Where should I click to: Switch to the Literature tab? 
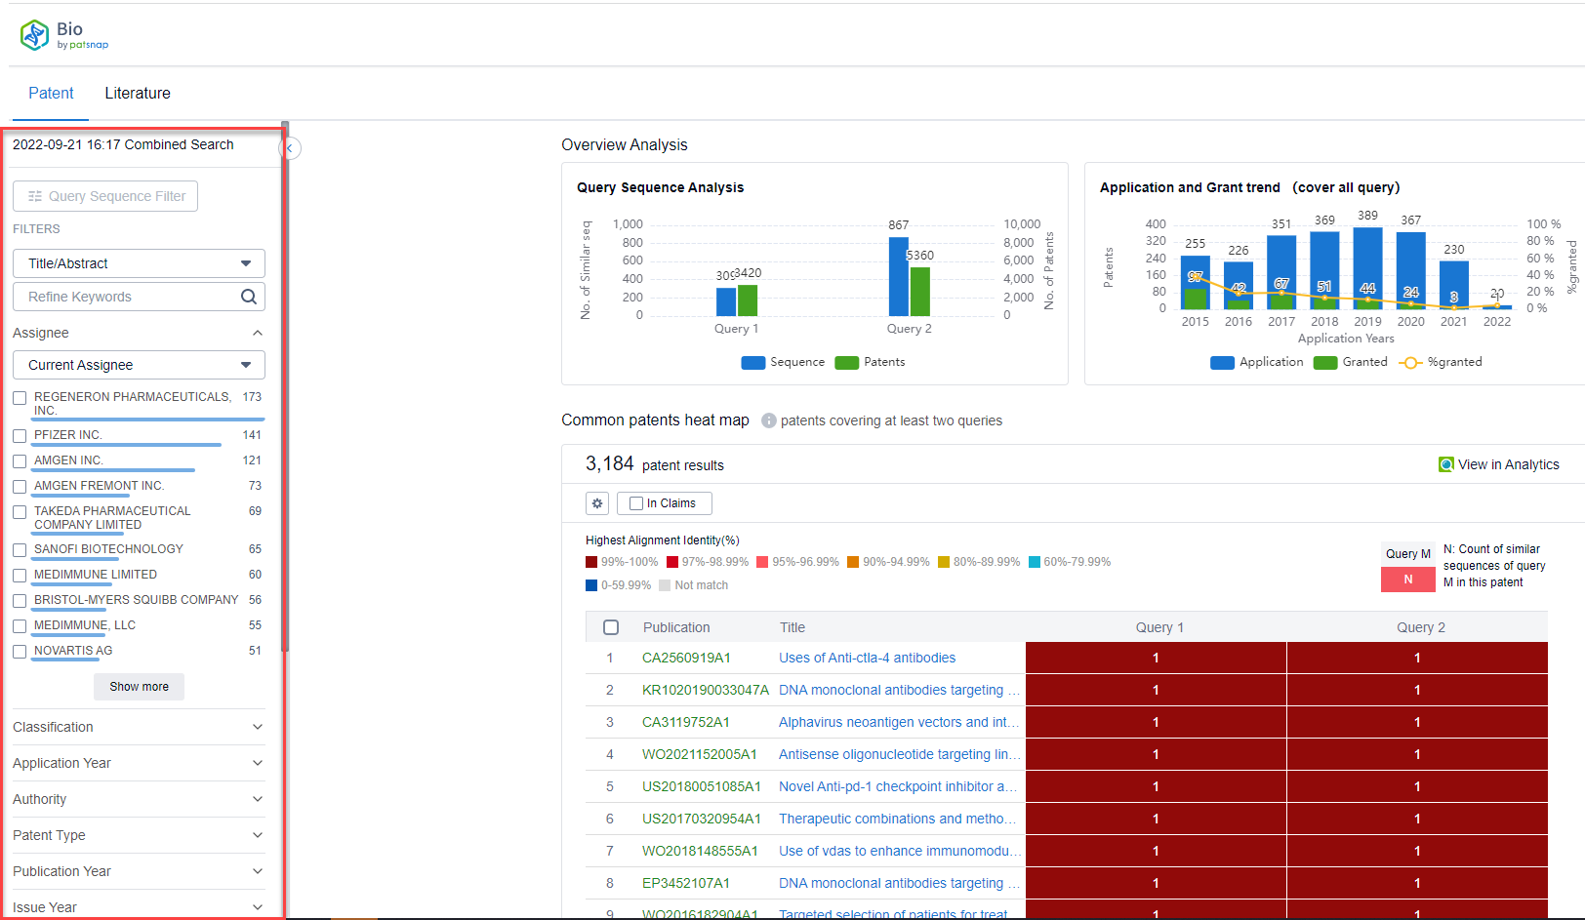click(x=138, y=94)
